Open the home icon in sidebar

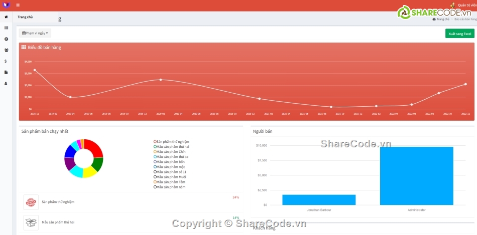coord(6,17)
